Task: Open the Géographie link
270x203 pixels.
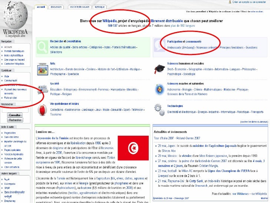Action: 195,69
